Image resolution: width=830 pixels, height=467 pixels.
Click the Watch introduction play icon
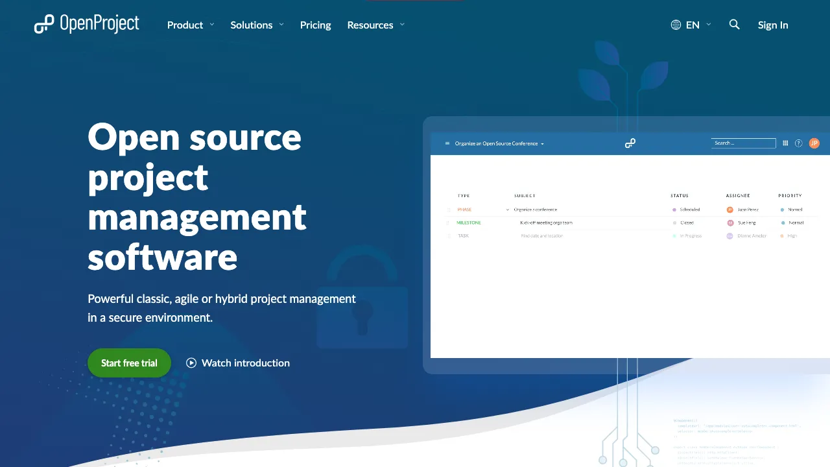coord(191,363)
